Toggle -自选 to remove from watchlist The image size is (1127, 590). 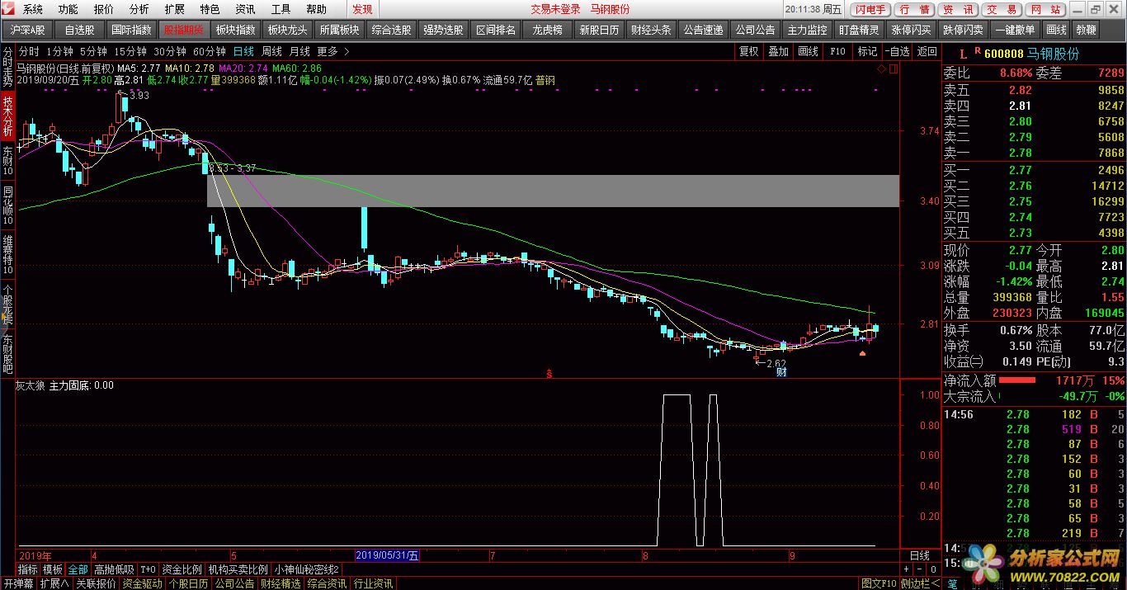click(x=897, y=51)
